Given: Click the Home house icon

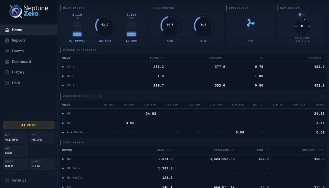Looking at the screenshot, I should [x=7, y=30].
